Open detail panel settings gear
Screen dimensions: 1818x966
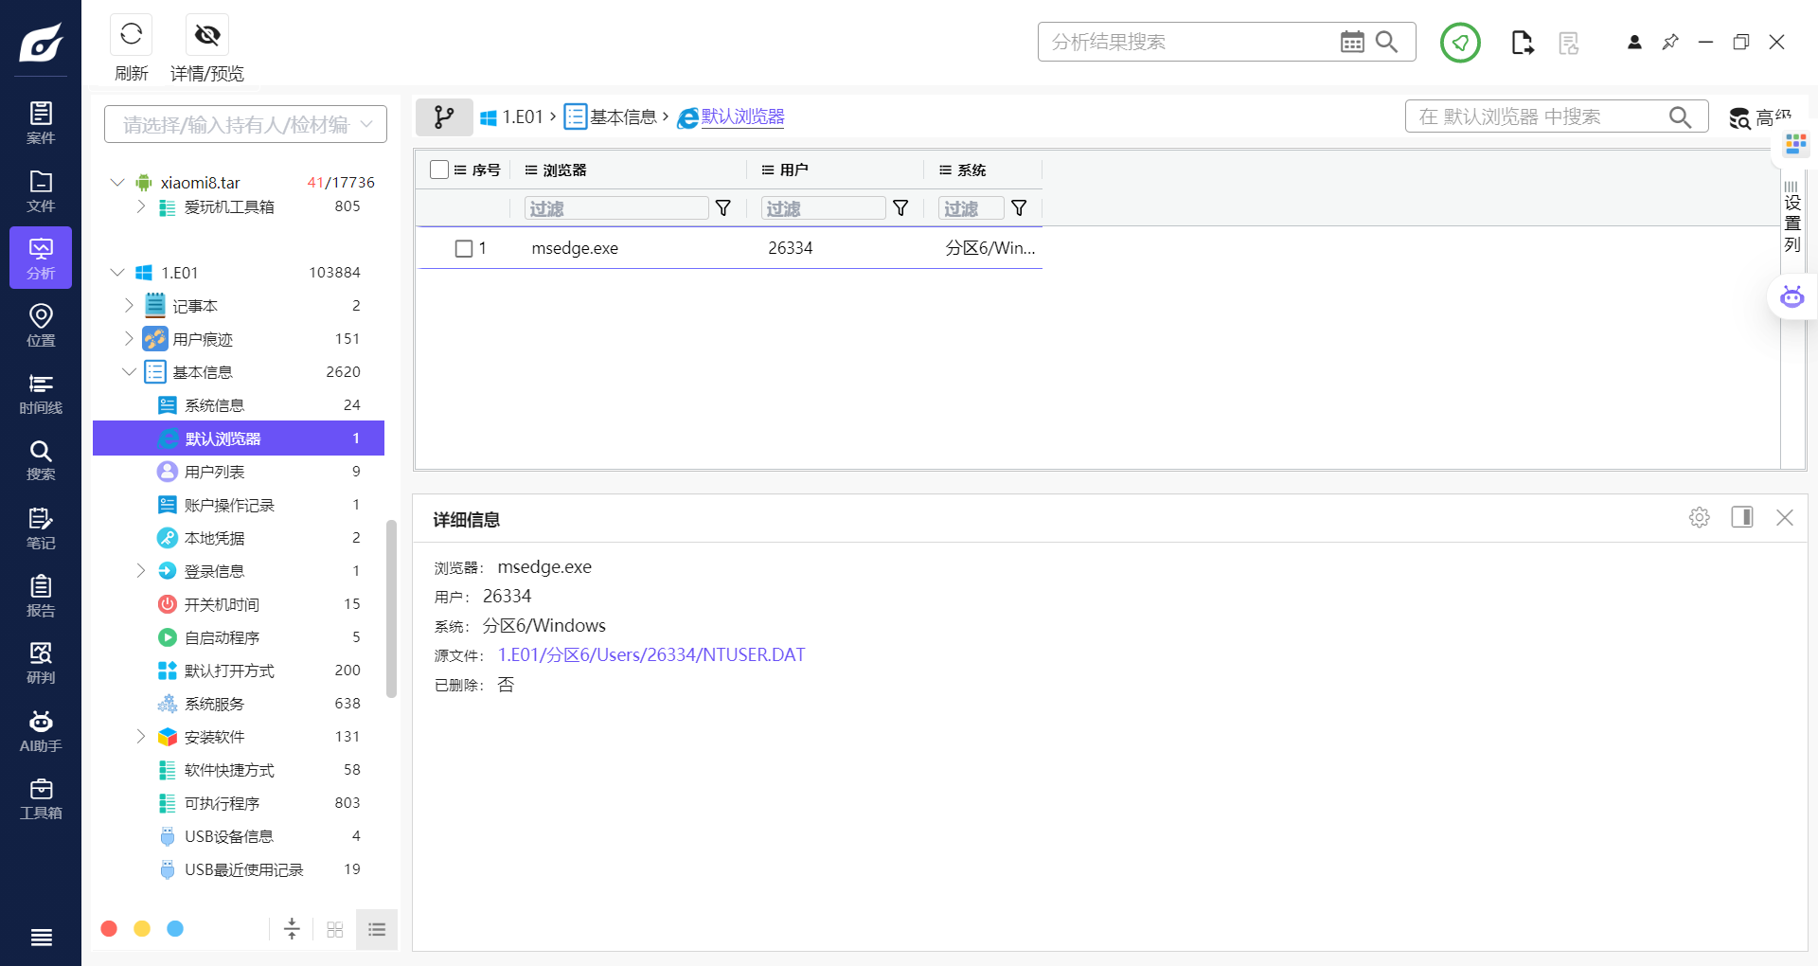click(1700, 517)
